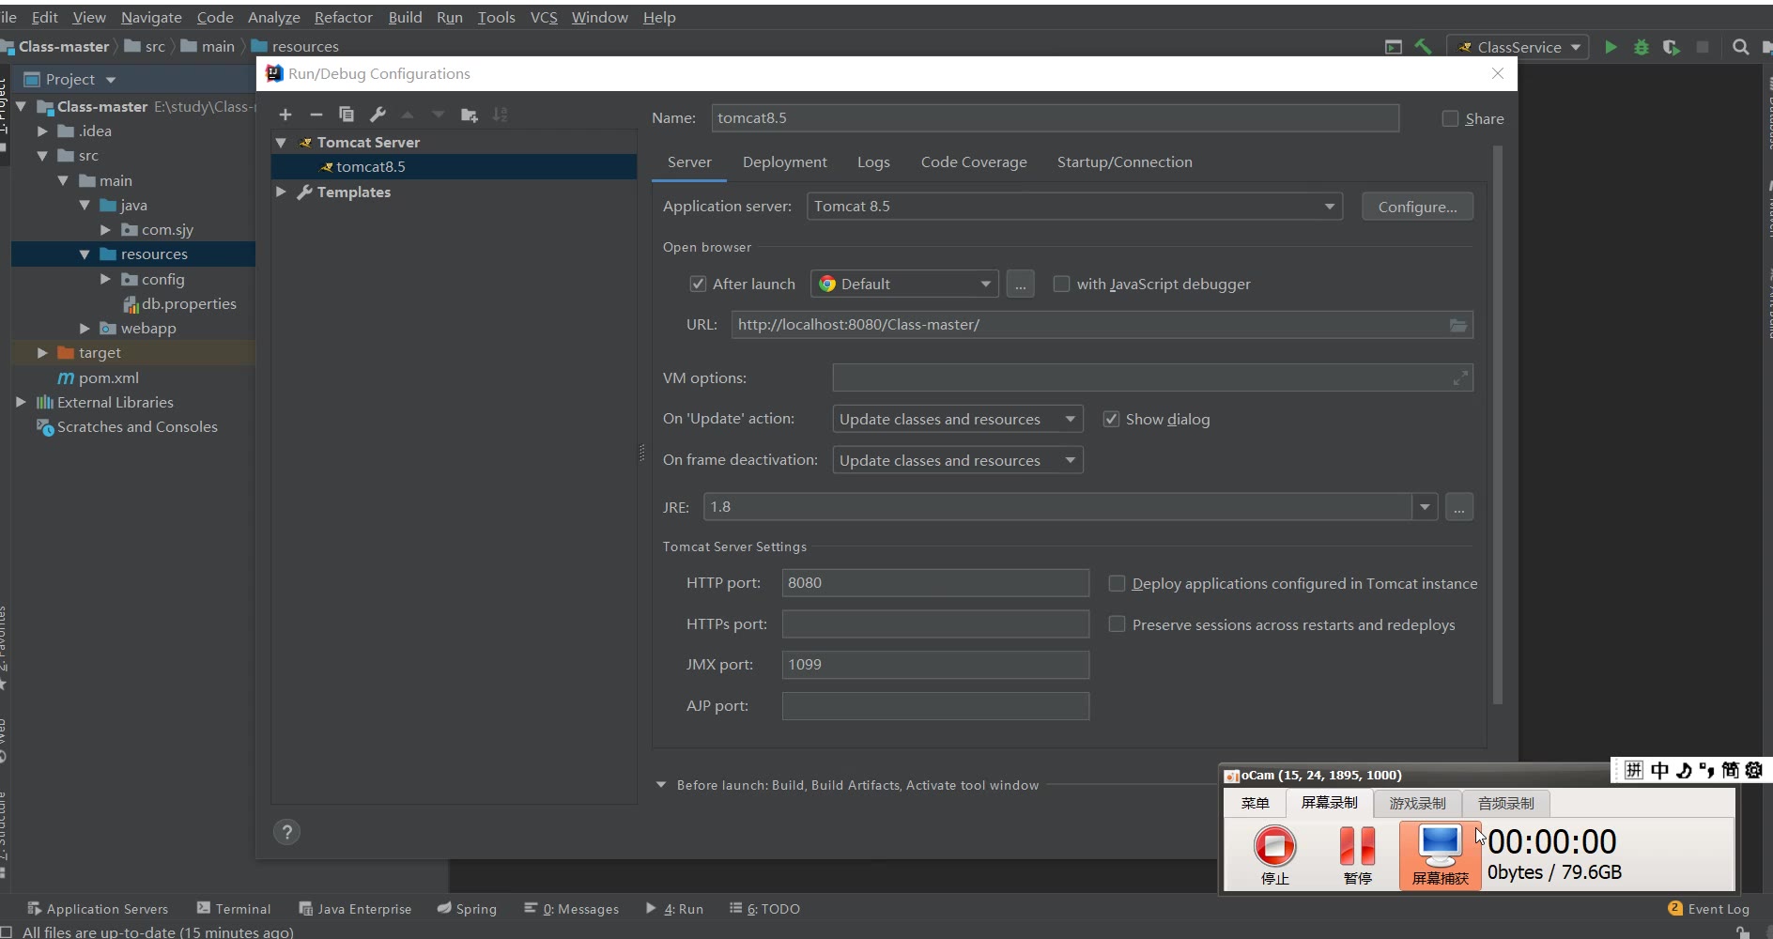Open ClassService run configuration dropdown
Viewport: 1773px width, 939px height.
point(1519,47)
